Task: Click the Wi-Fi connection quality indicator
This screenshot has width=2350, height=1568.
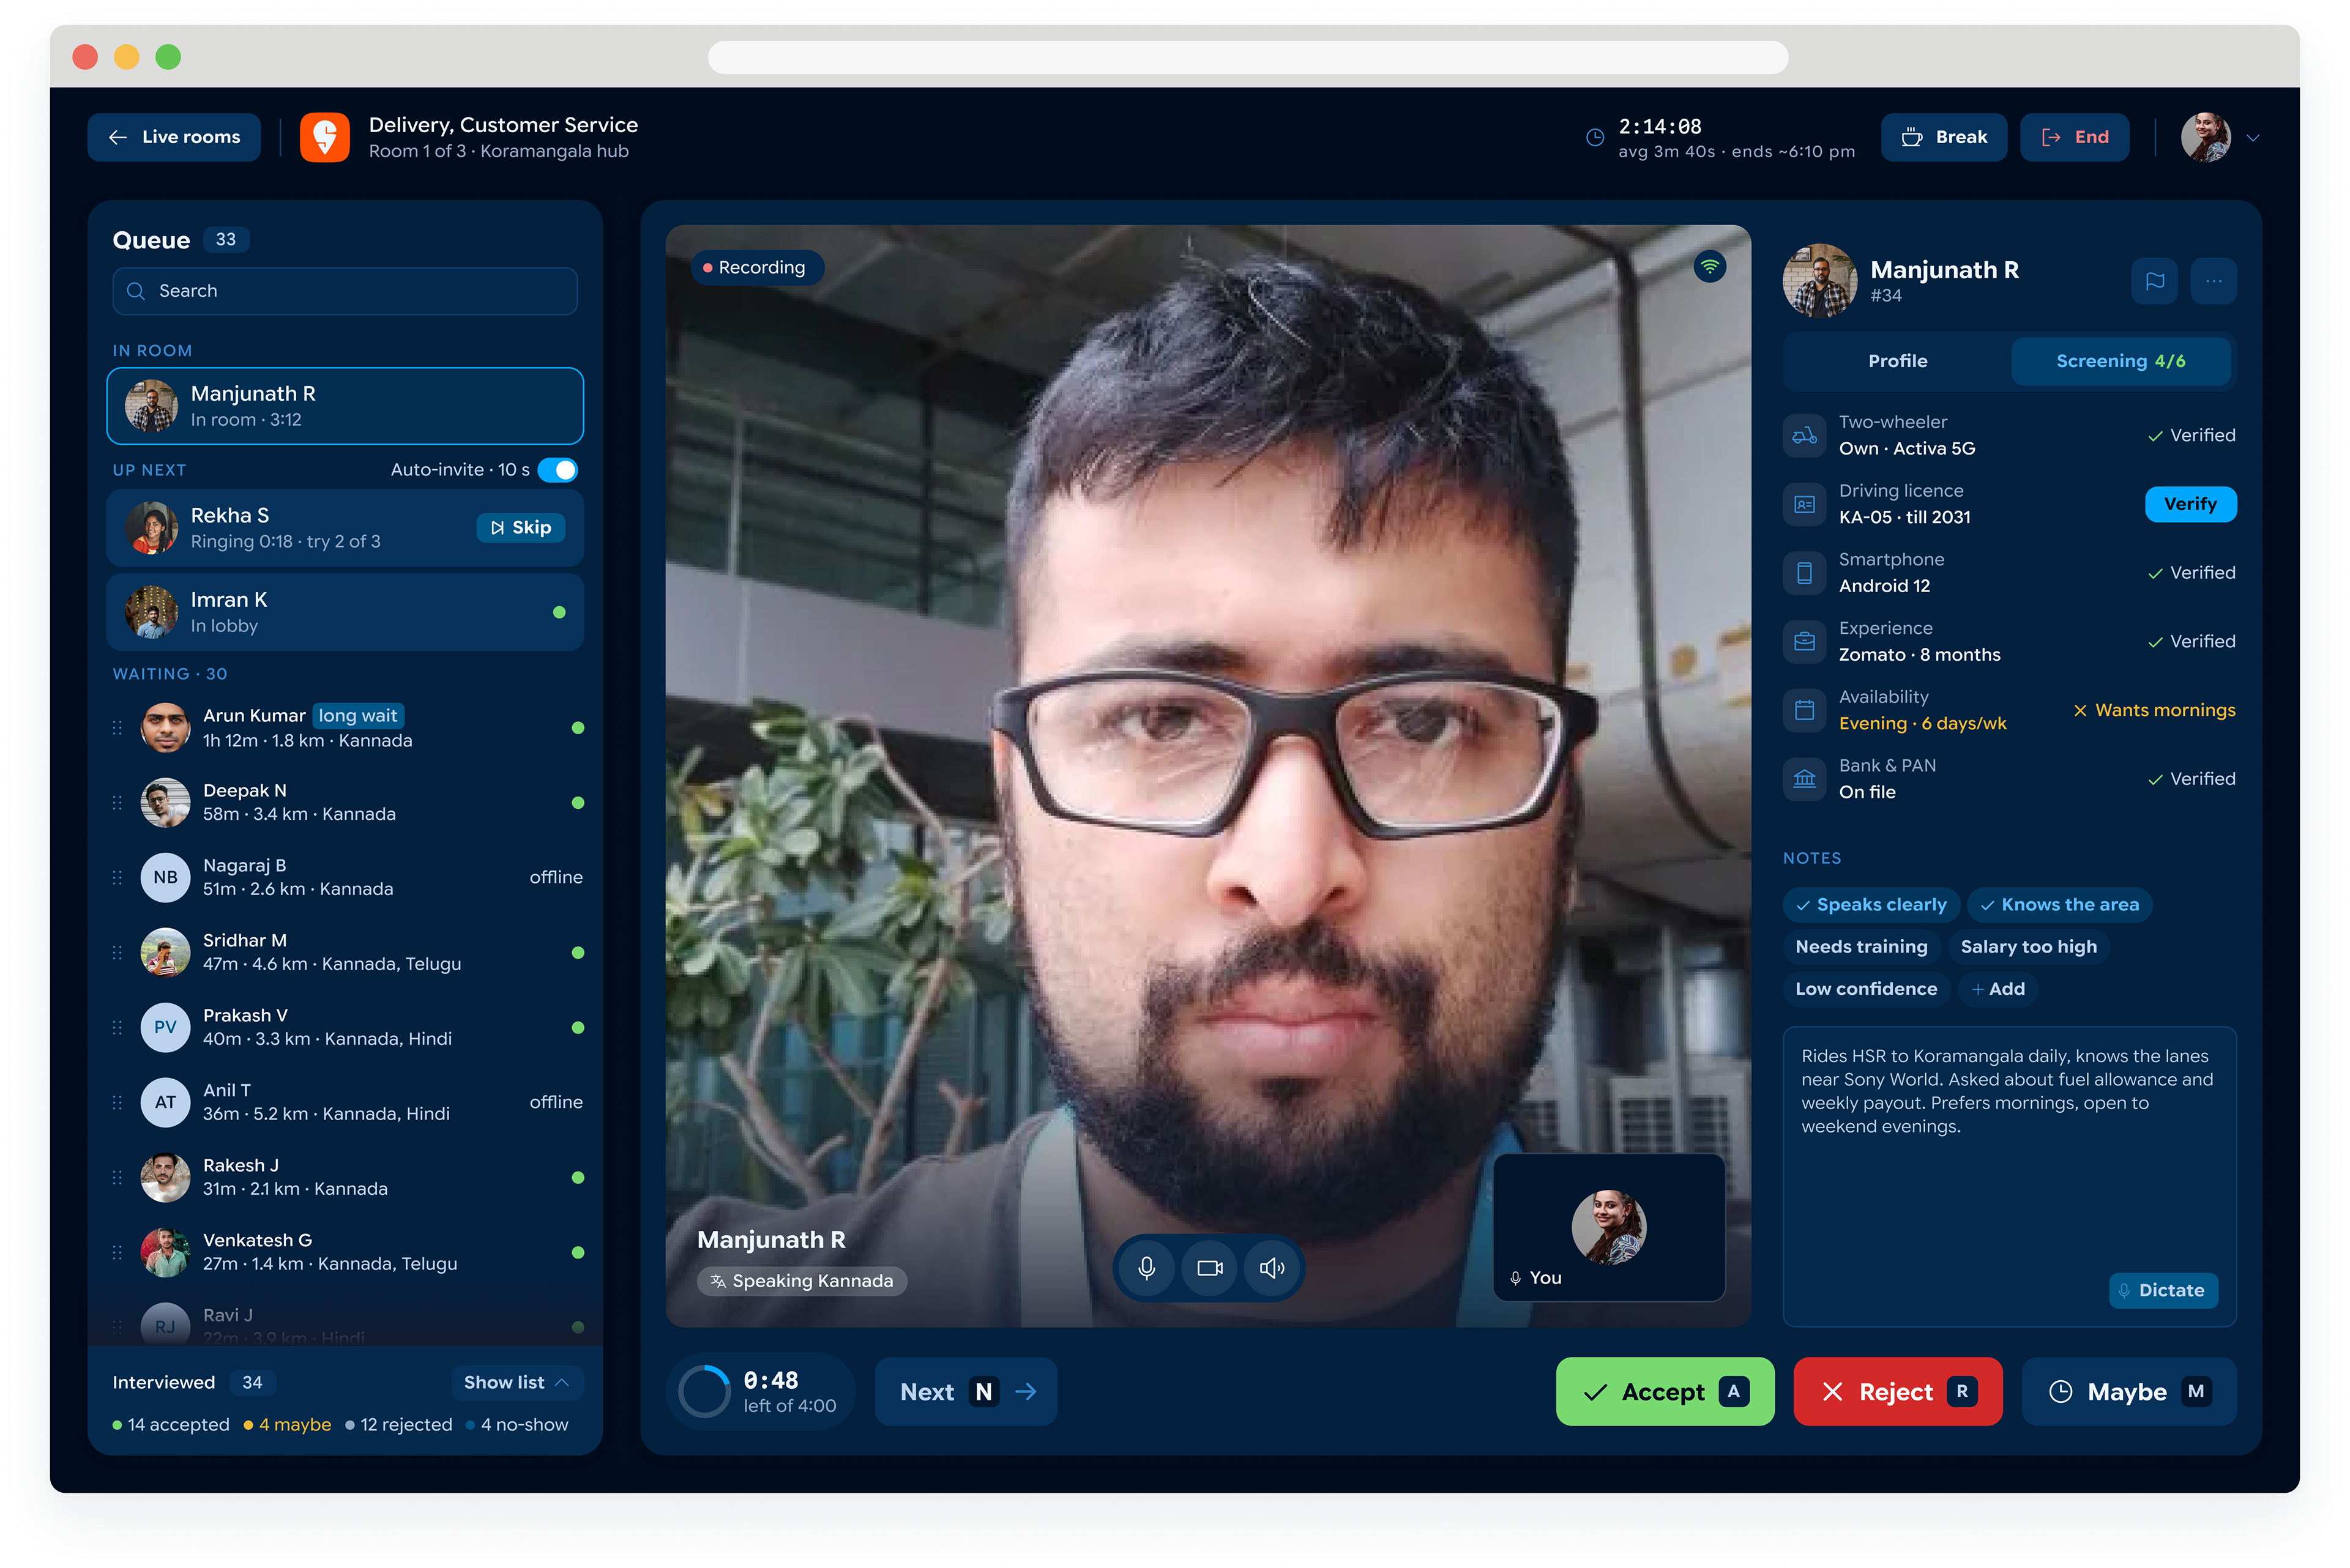Action: click(1710, 266)
